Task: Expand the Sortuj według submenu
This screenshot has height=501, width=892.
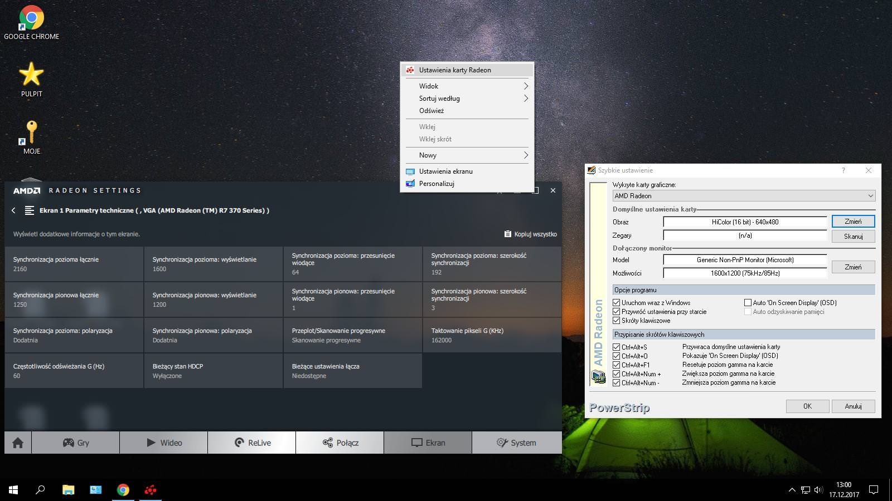Action: 467,99
